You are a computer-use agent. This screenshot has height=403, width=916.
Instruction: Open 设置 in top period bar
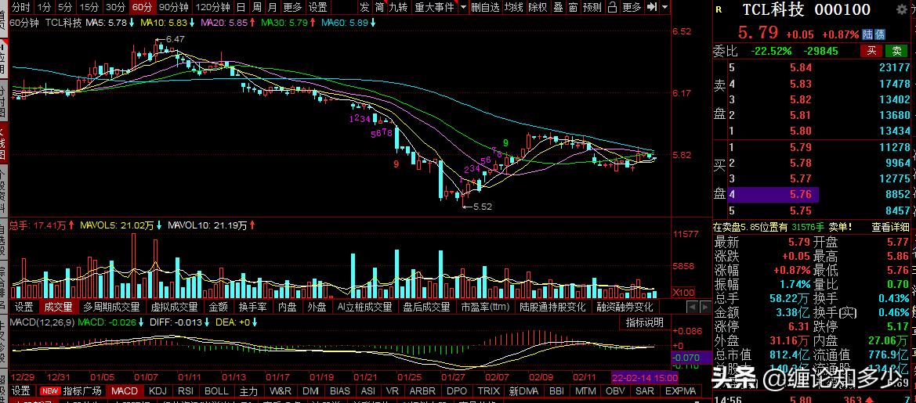318,8
